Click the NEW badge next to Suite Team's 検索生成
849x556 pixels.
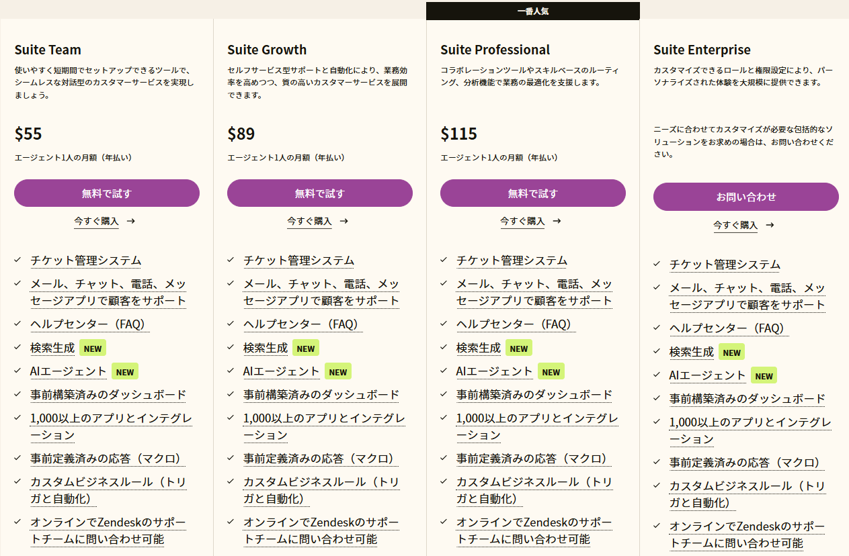point(93,348)
